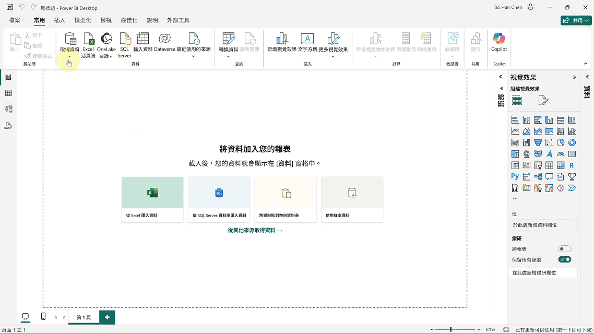Show more visuals with the ellipsis

click(515, 198)
